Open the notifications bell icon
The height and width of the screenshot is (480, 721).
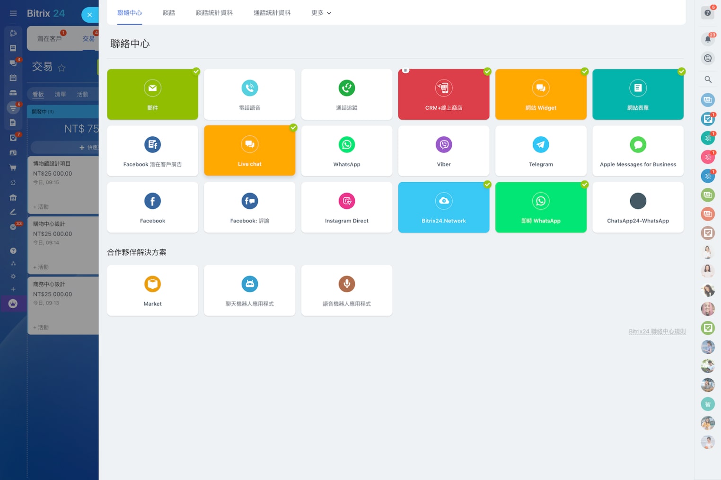pyautogui.click(x=708, y=39)
